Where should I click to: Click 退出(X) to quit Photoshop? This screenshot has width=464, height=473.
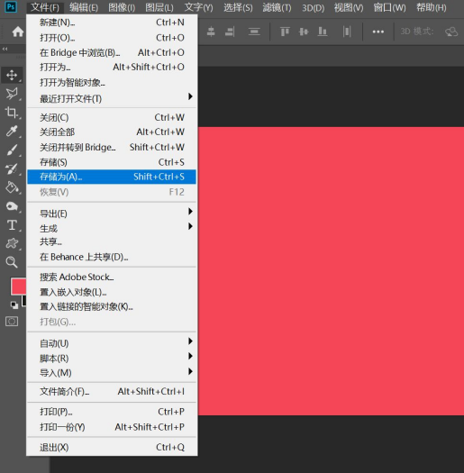112,447
